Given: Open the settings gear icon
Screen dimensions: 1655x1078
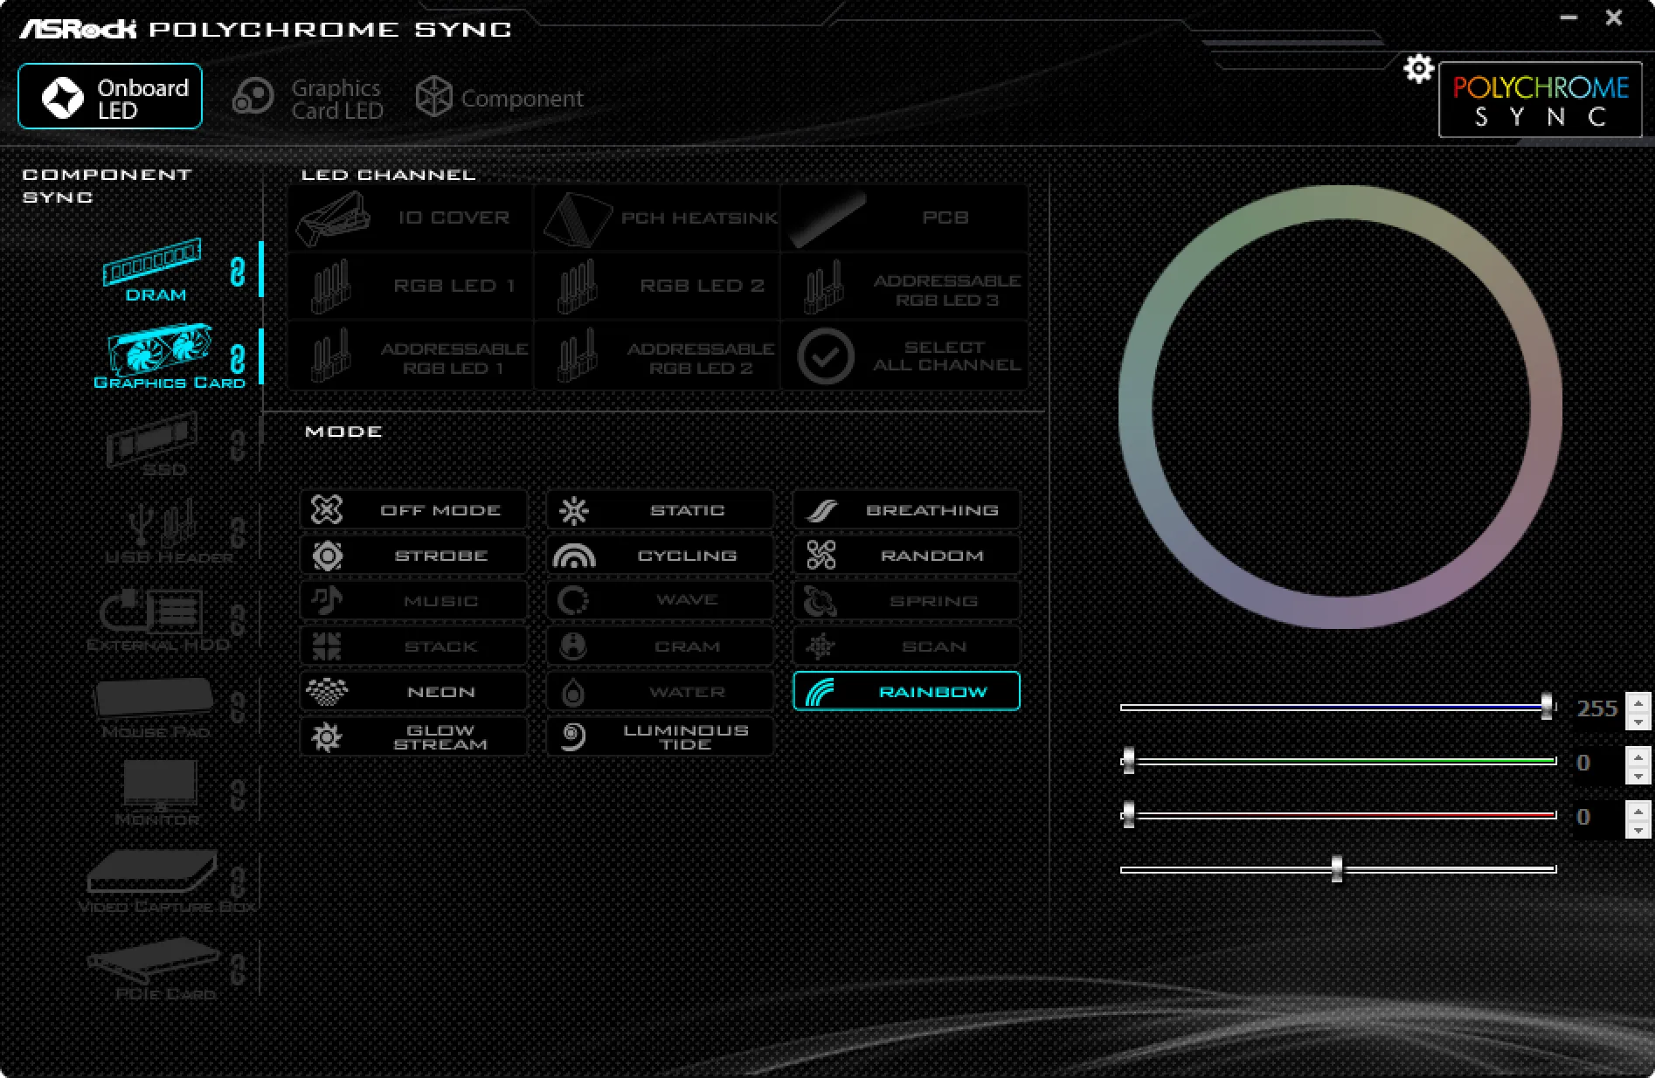Looking at the screenshot, I should pos(1418,68).
